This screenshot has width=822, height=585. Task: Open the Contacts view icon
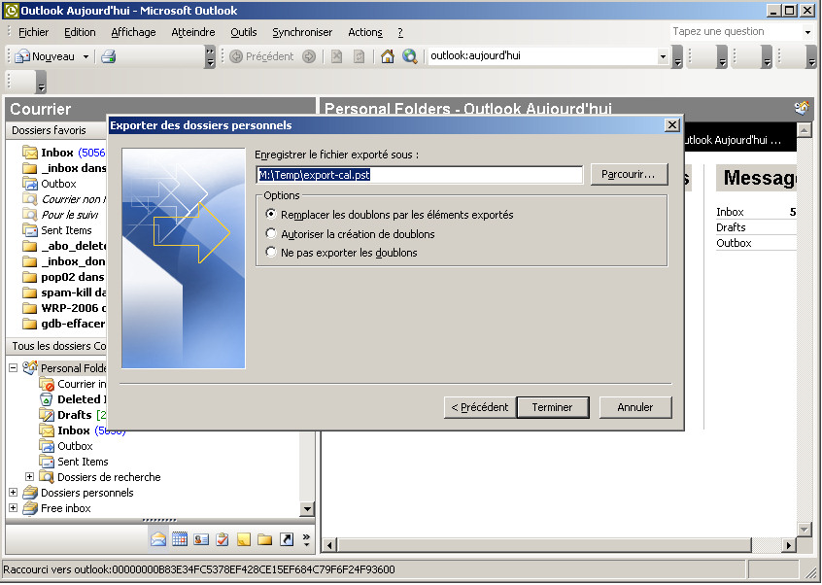tap(201, 539)
